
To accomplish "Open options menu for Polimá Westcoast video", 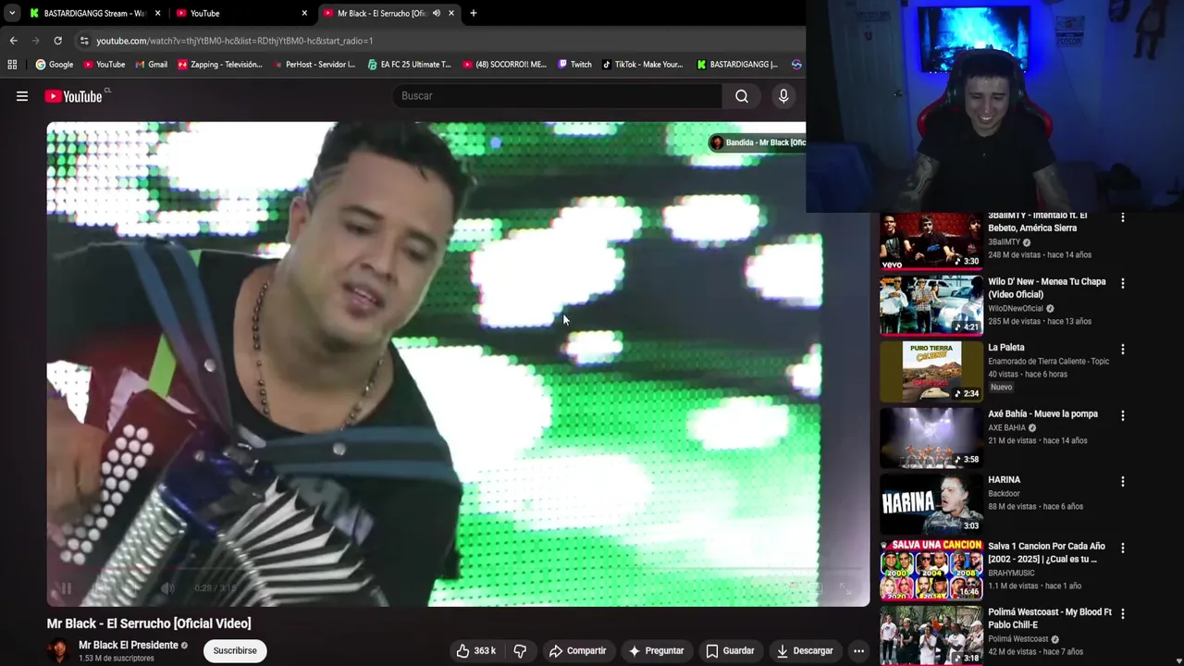I will (1123, 613).
